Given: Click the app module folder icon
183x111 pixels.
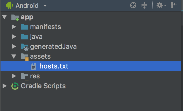Looking at the screenshot, I should 15,18.
